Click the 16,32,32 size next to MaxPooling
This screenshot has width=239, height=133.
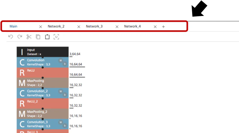click(x=76, y=85)
